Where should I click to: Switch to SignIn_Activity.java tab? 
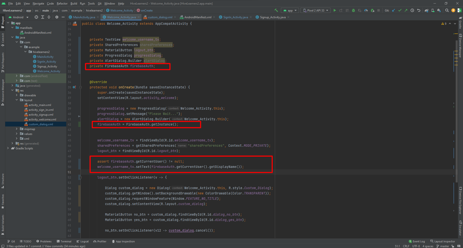(235, 17)
